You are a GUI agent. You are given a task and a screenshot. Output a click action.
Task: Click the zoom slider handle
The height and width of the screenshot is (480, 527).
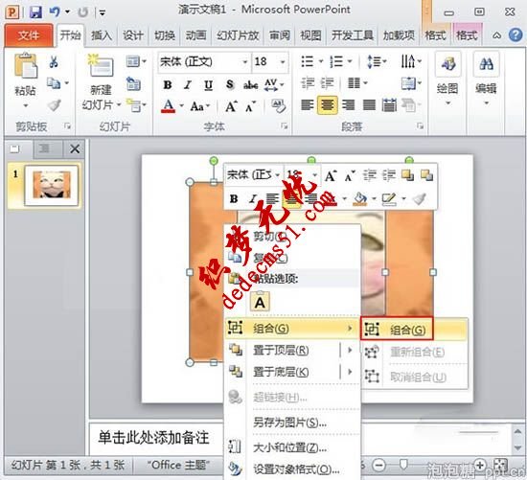[403, 466]
